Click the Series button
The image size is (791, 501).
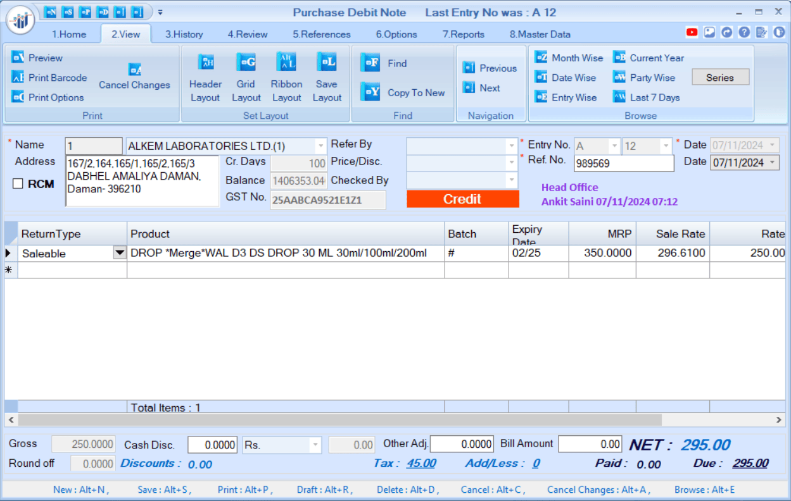coord(720,77)
